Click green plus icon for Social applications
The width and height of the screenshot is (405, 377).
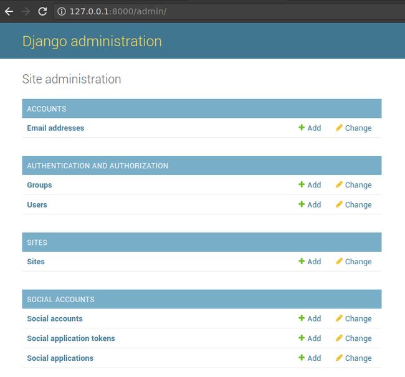point(302,358)
